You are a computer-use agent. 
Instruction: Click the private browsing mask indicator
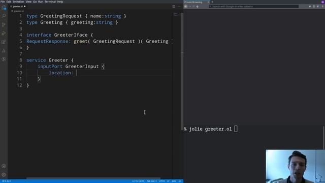point(323,2)
